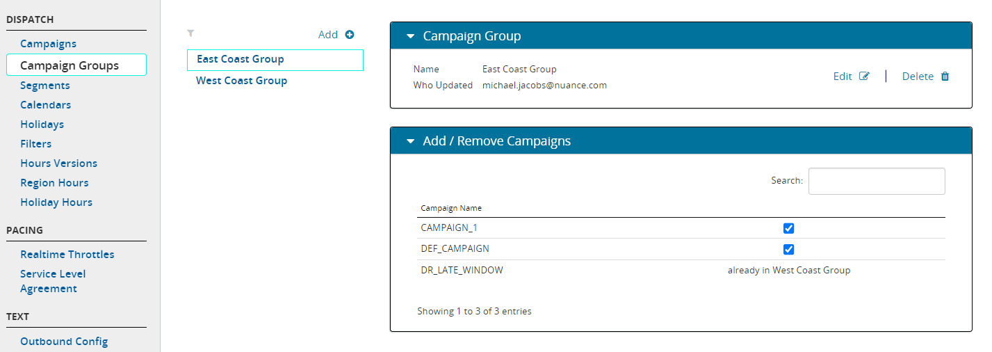
Task: Click the filter funnel icon above group list
Action: [x=190, y=33]
